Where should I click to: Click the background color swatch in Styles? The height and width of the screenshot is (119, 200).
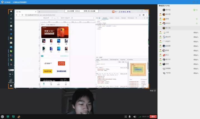pos(105,69)
